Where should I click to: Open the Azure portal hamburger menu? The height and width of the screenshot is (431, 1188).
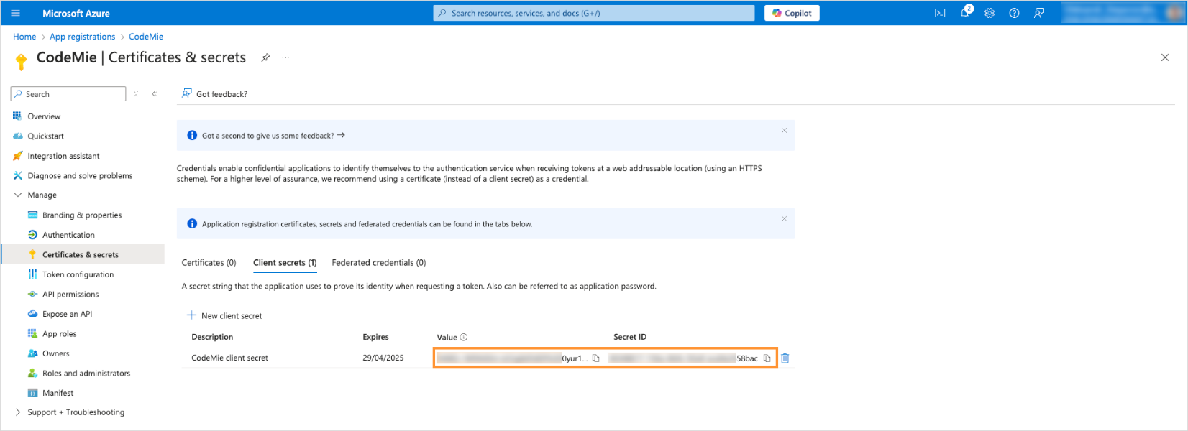pyautogui.click(x=16, y=13)
